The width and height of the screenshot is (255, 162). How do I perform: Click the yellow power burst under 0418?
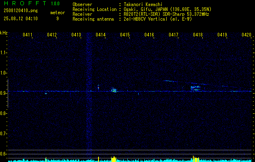(196, 159)
